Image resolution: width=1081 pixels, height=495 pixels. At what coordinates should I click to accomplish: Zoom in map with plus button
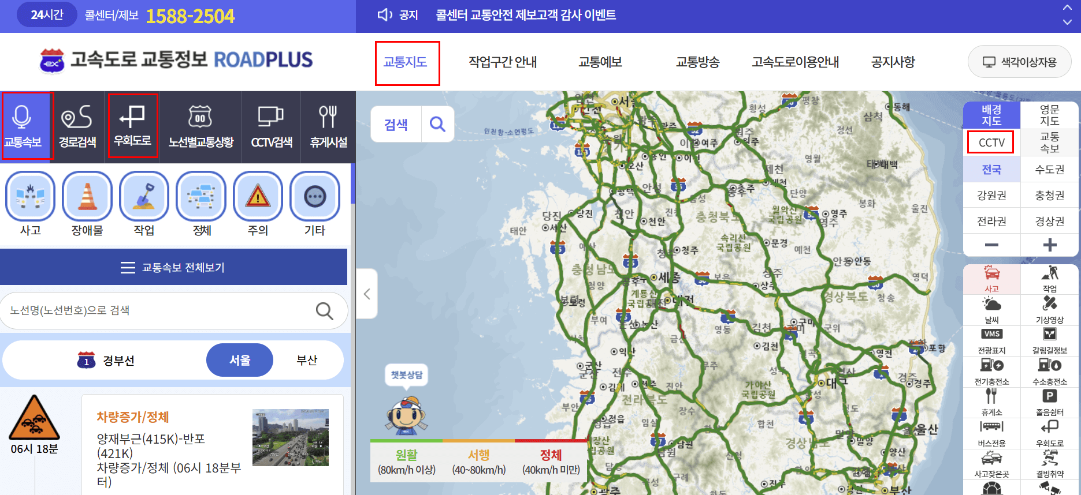(x=1049, y=245)
